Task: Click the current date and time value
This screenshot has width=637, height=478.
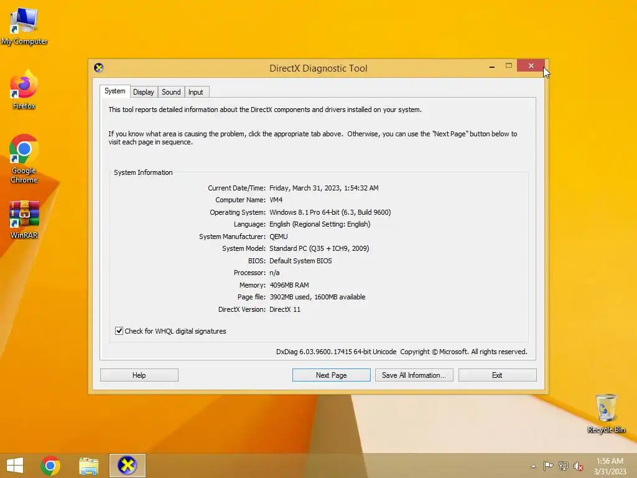Action: 323,188
